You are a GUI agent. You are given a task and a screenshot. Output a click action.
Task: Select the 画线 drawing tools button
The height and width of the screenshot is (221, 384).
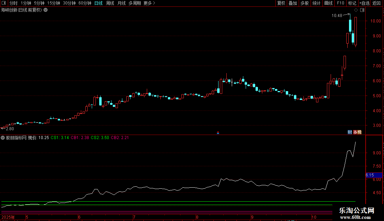coord(328,3)
